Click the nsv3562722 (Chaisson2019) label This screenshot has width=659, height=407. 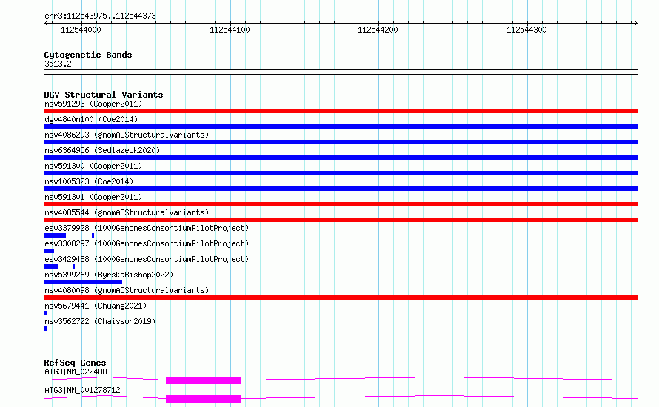pos(100,321)
